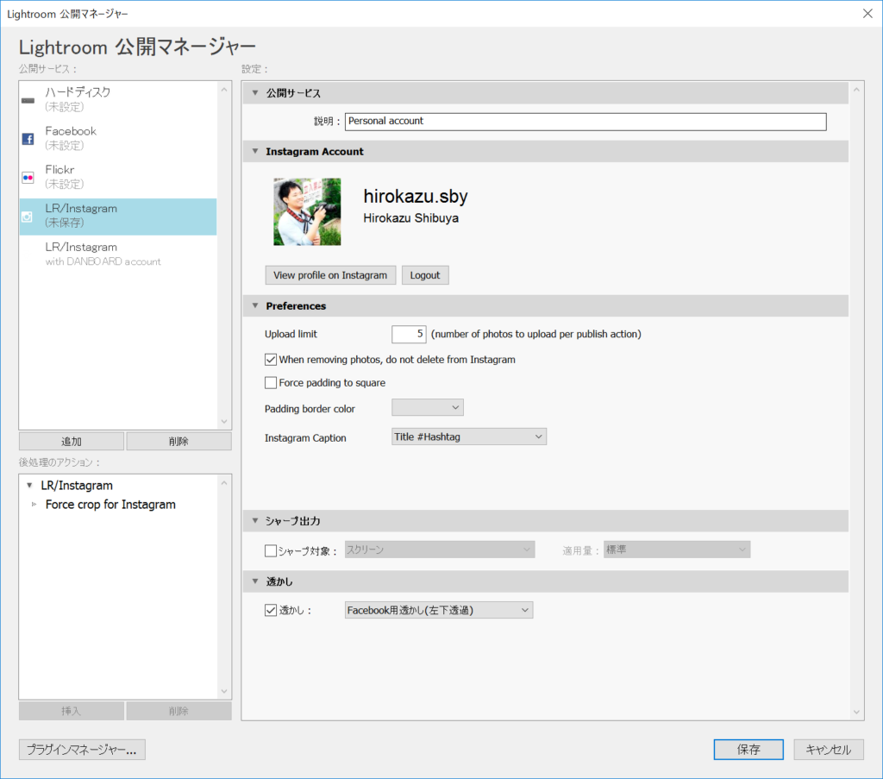
Task: Click the 'Padding border color' label
Action: pyautogui.click(x=310, y=409)
